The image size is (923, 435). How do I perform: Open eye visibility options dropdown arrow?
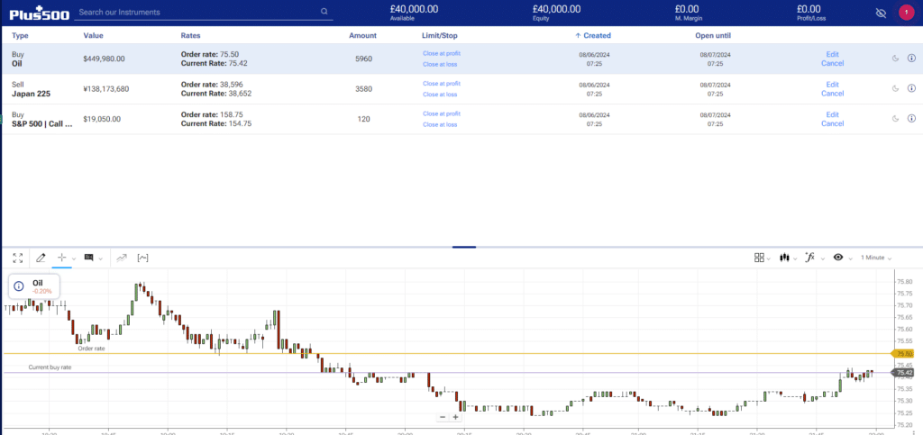[x=850, y=258]
